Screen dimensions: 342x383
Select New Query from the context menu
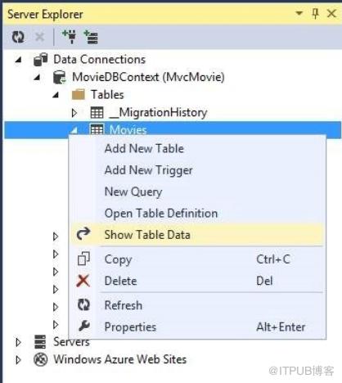(133, 191)
